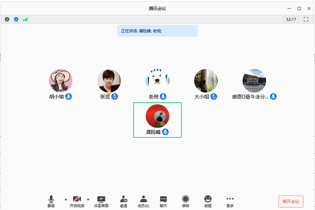This screenshot has width=315, height=210.
Task: Open the 更多 more options menu
Action: pos(230,201)
